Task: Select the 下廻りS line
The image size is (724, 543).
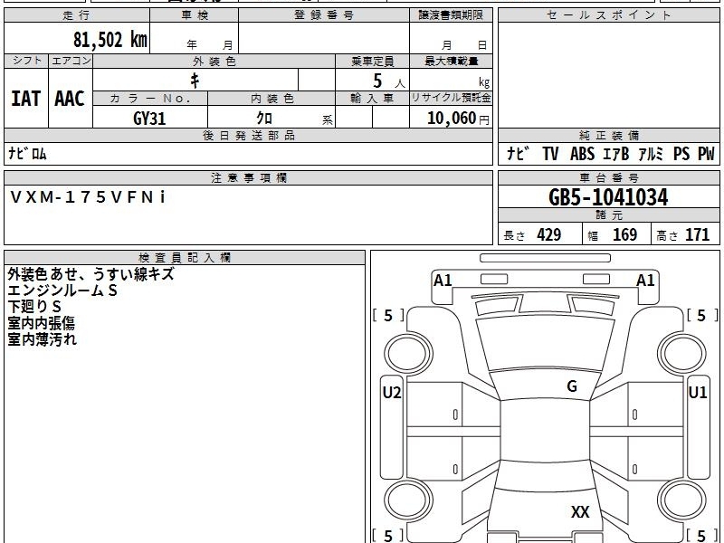Action: click(x=34, y=307)
